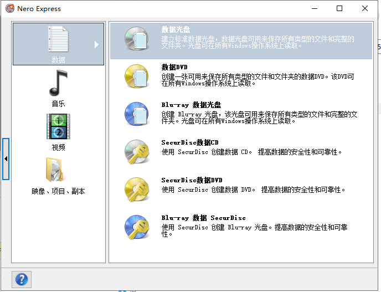Minimize the Nero Express window
The height and width of the screenshot is (292, 381).
[315, 8]
